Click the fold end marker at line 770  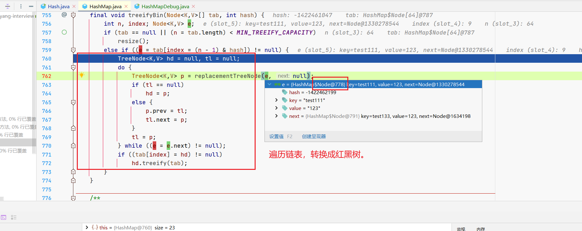click(73, 146)
